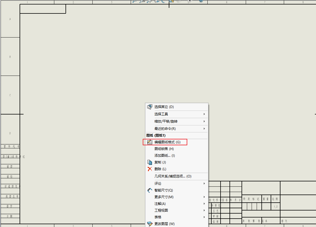This screenshot has width=316, height=227.
Task: Open the 最近的命令(R) submenu
Action: [x=176, y=129]
